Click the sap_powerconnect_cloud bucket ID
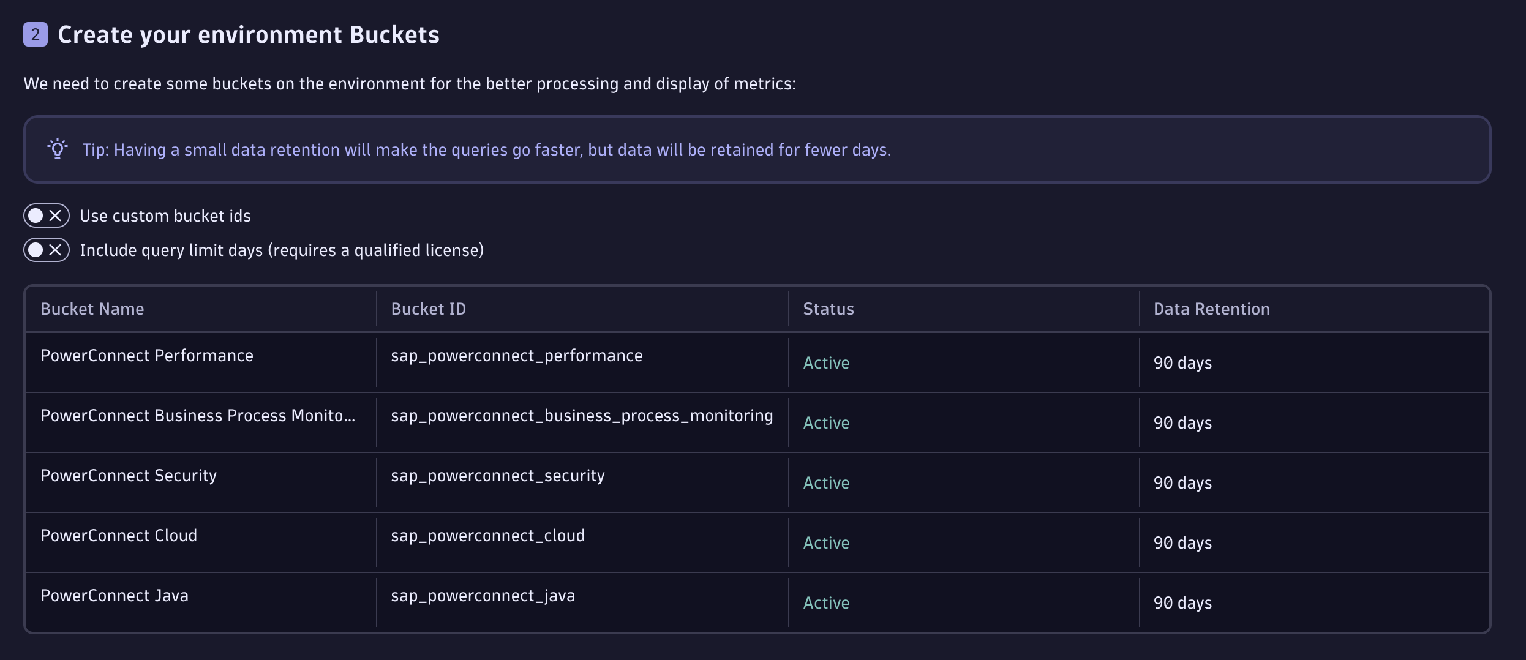The width and height of the screenshot is (1526, 660). (x=488, y=536)
